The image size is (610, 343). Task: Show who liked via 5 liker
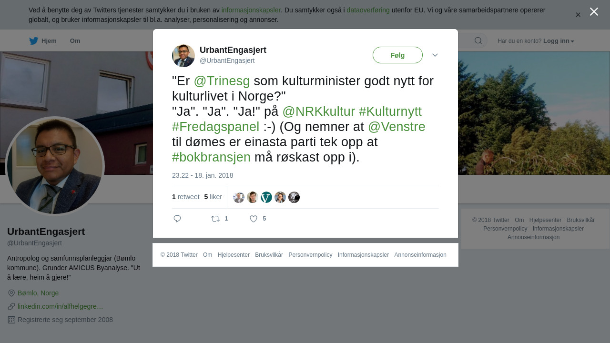[213, 197]
